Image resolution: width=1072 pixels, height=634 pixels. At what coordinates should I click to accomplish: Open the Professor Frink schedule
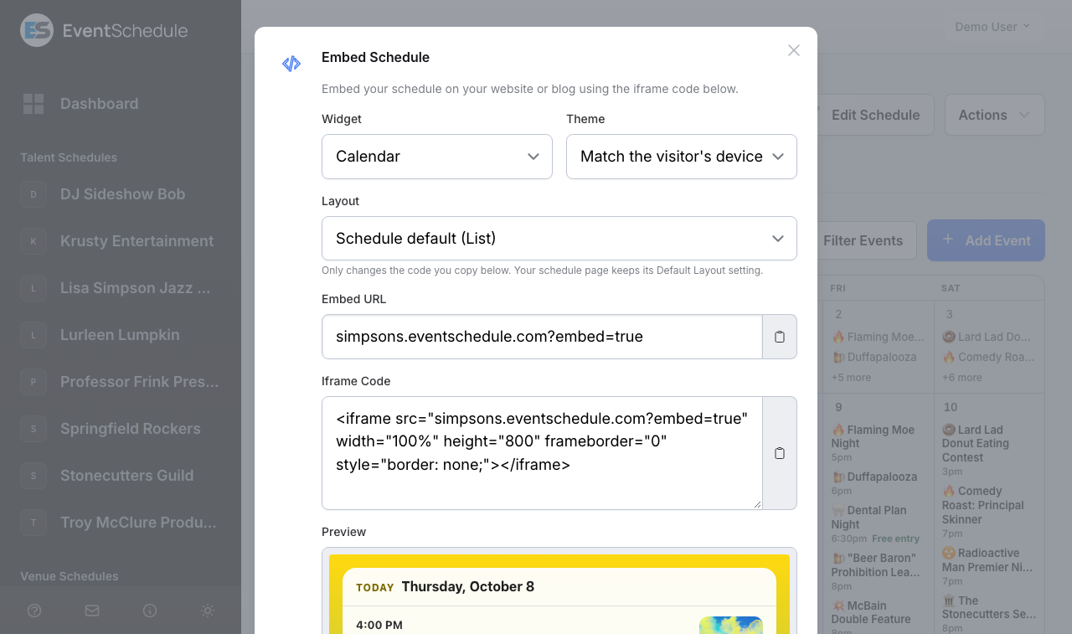pyautogui.click(x=139, y=382)
